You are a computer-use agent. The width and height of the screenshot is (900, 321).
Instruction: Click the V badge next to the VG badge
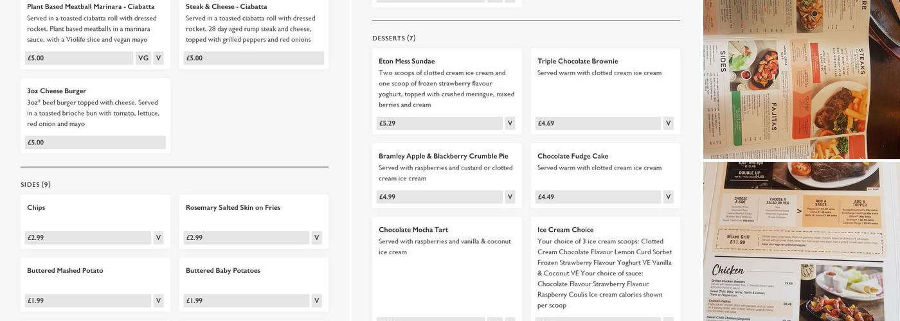[x=158, y=58]
